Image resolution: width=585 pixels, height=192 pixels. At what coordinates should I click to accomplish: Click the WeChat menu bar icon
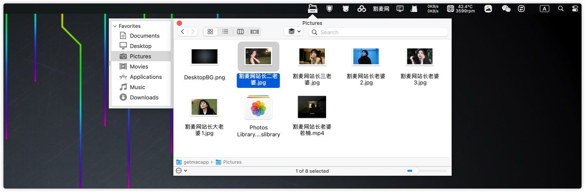(506, 9)
